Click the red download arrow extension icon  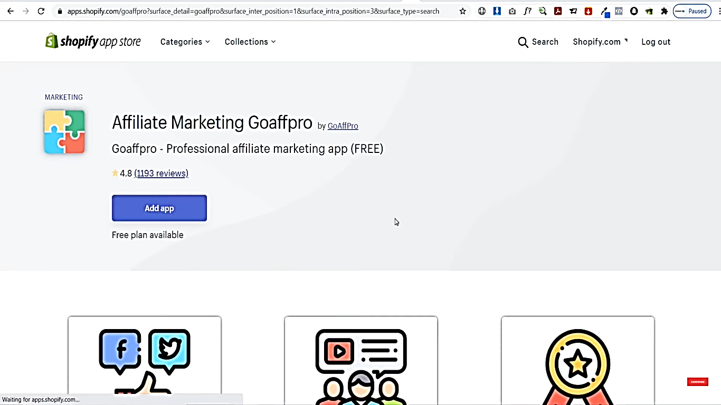(589, 11)
